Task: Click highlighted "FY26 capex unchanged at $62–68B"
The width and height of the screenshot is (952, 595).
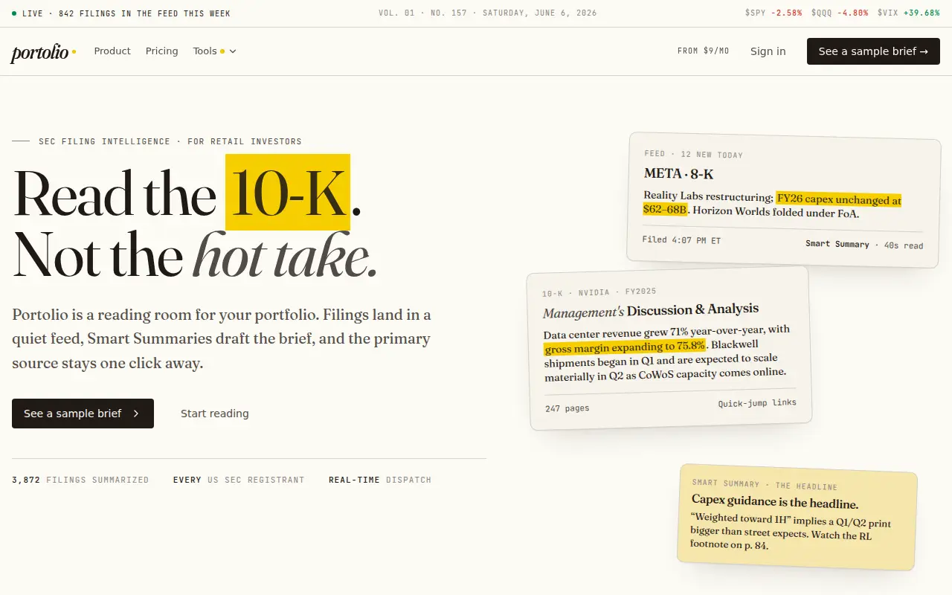Action: point(772,205)
